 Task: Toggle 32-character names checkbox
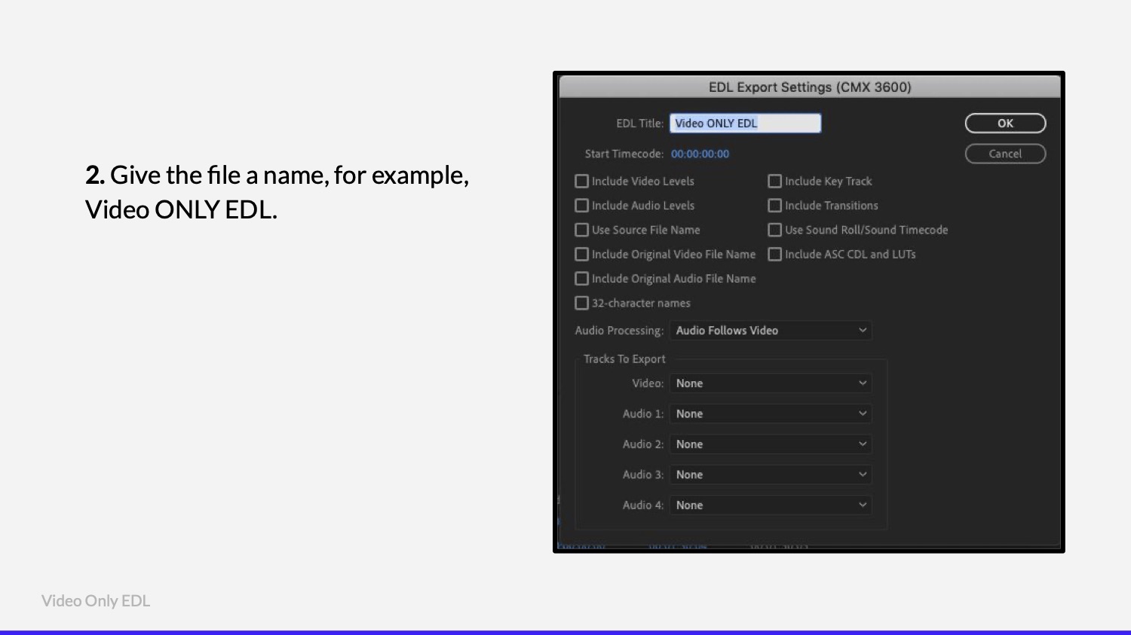581,303
